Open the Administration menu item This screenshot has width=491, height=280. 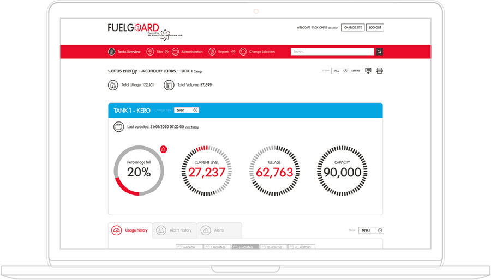point(192,52)
